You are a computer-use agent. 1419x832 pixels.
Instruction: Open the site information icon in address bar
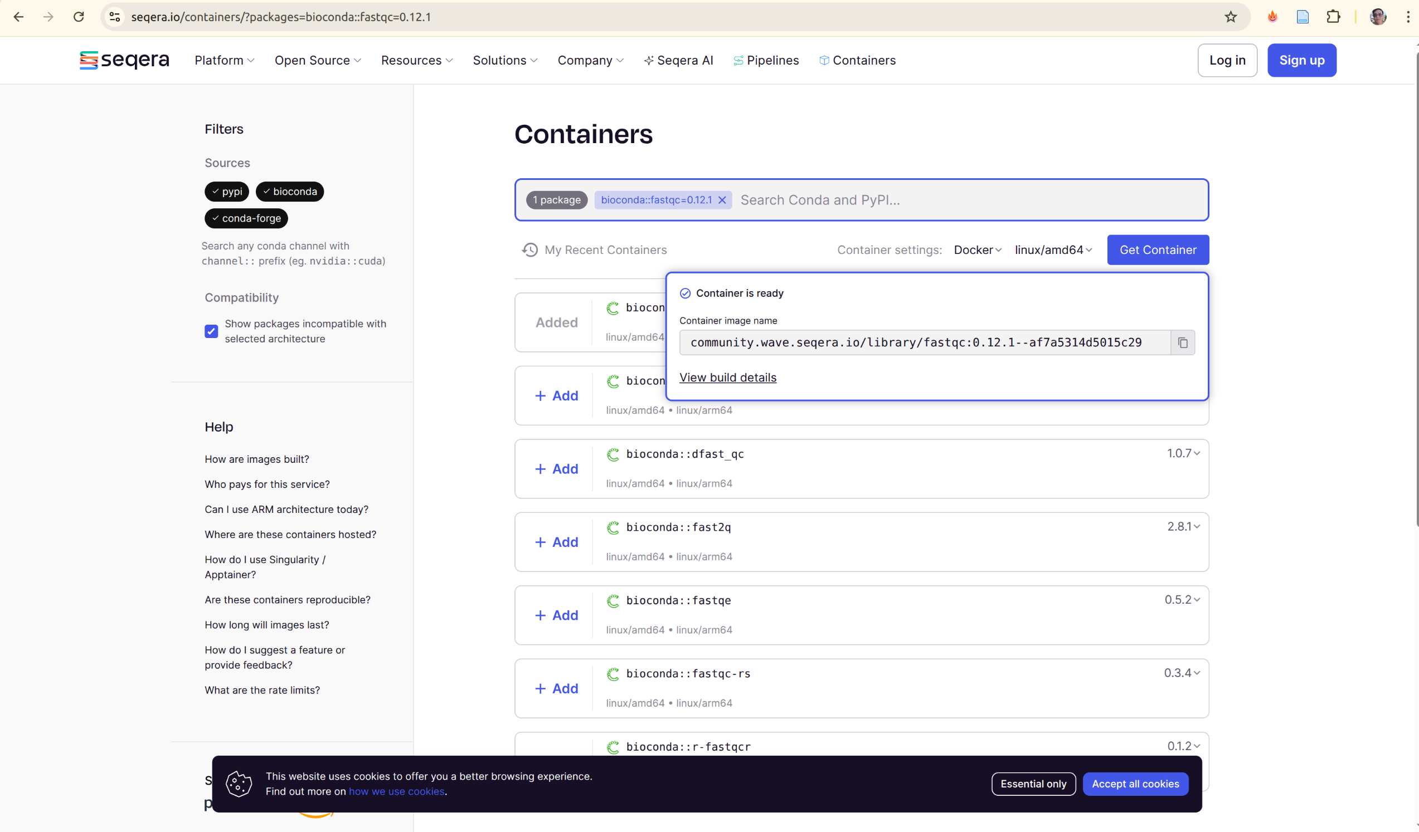115,17
